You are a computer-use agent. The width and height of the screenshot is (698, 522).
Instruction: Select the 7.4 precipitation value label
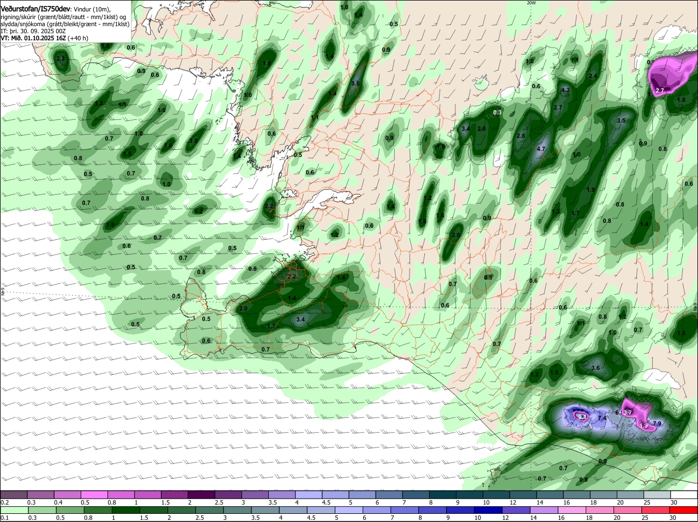pyautogui.click(x=602, y=418)
